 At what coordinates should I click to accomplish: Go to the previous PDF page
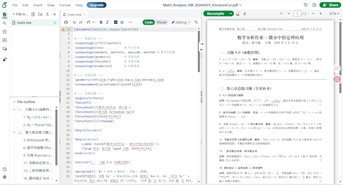coord(281,14)
